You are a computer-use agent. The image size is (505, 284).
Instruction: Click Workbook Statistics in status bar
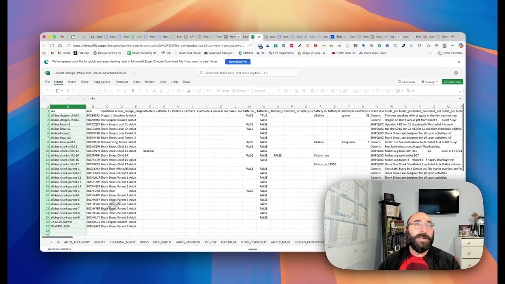coord(59,249)
